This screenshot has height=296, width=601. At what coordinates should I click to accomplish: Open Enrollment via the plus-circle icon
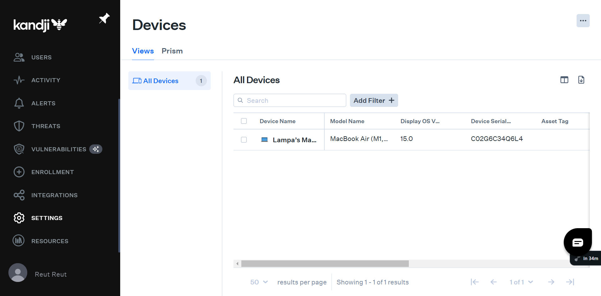click(x=19, y=172)
